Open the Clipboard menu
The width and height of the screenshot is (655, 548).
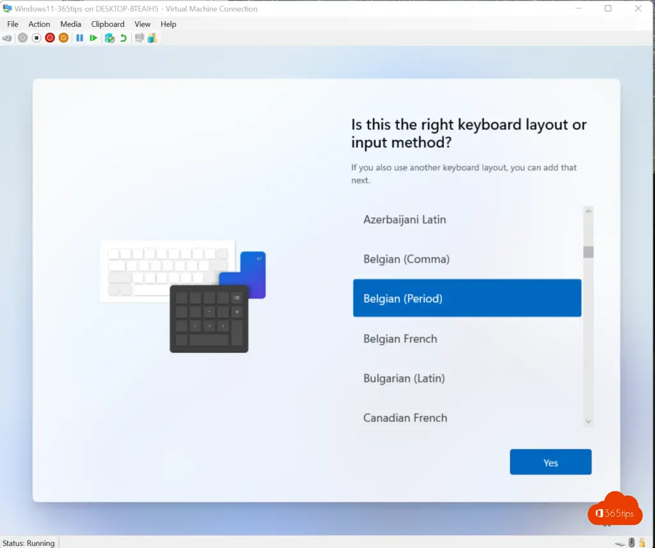click(107, 24)
